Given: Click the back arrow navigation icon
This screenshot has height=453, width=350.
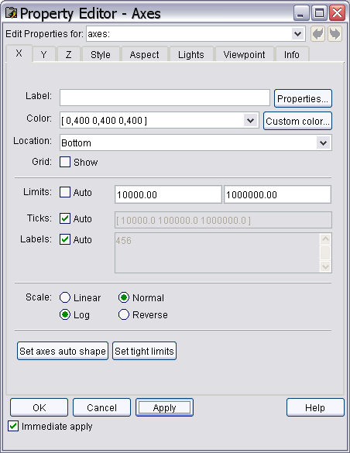Looking at the screenshot, I should click(317, 34).
